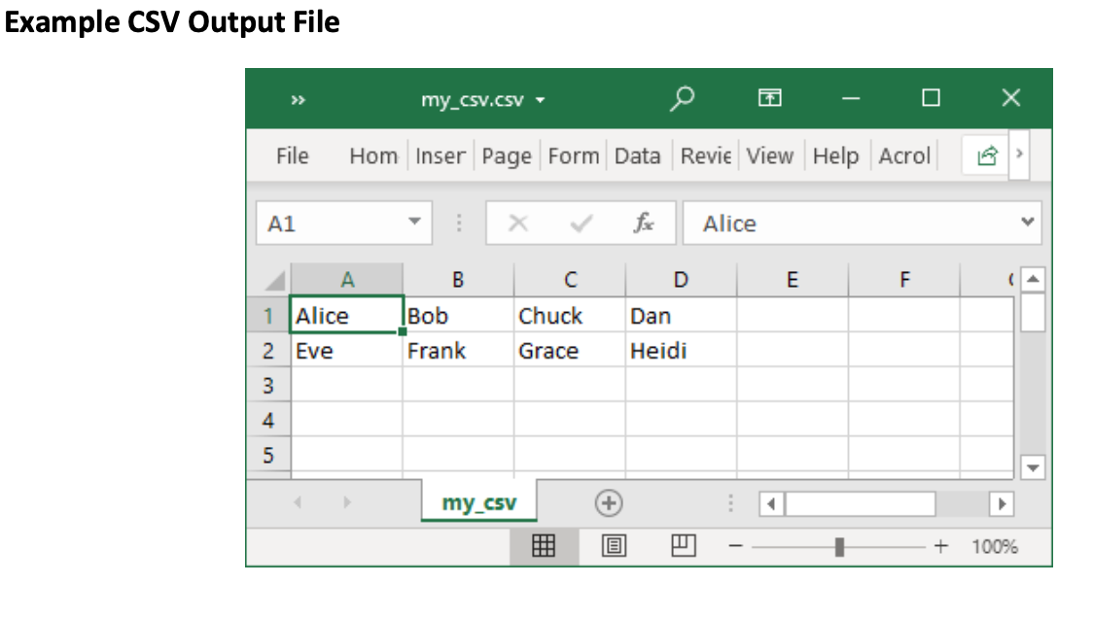1093x618 pixels.
Task: Show more ribbon tabs arrow
Action: pyautogui.click(x=1019, y=154)
